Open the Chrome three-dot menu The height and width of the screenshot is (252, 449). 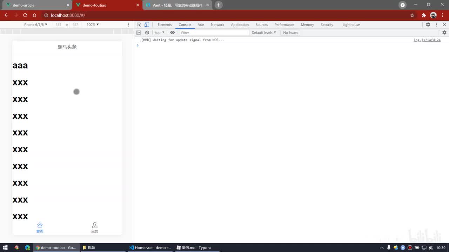click(x=443, y=15)
